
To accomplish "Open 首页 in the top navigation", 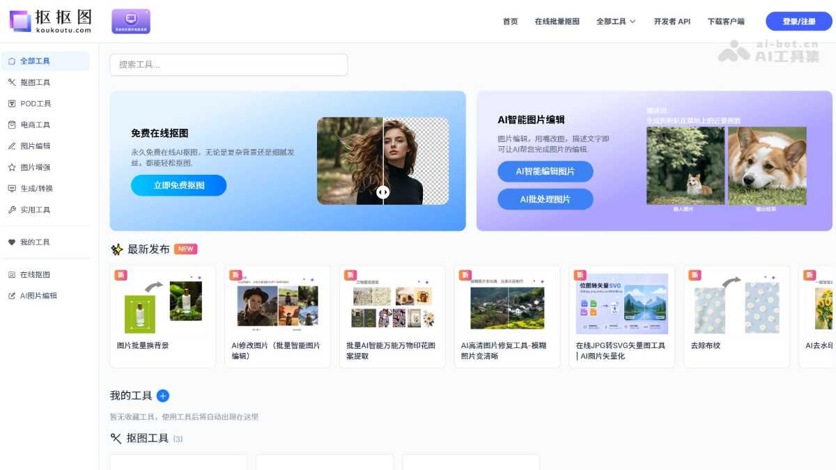I will [511, 22].
